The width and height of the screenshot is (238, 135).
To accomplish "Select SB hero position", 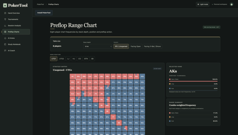I will coord(92,59).
